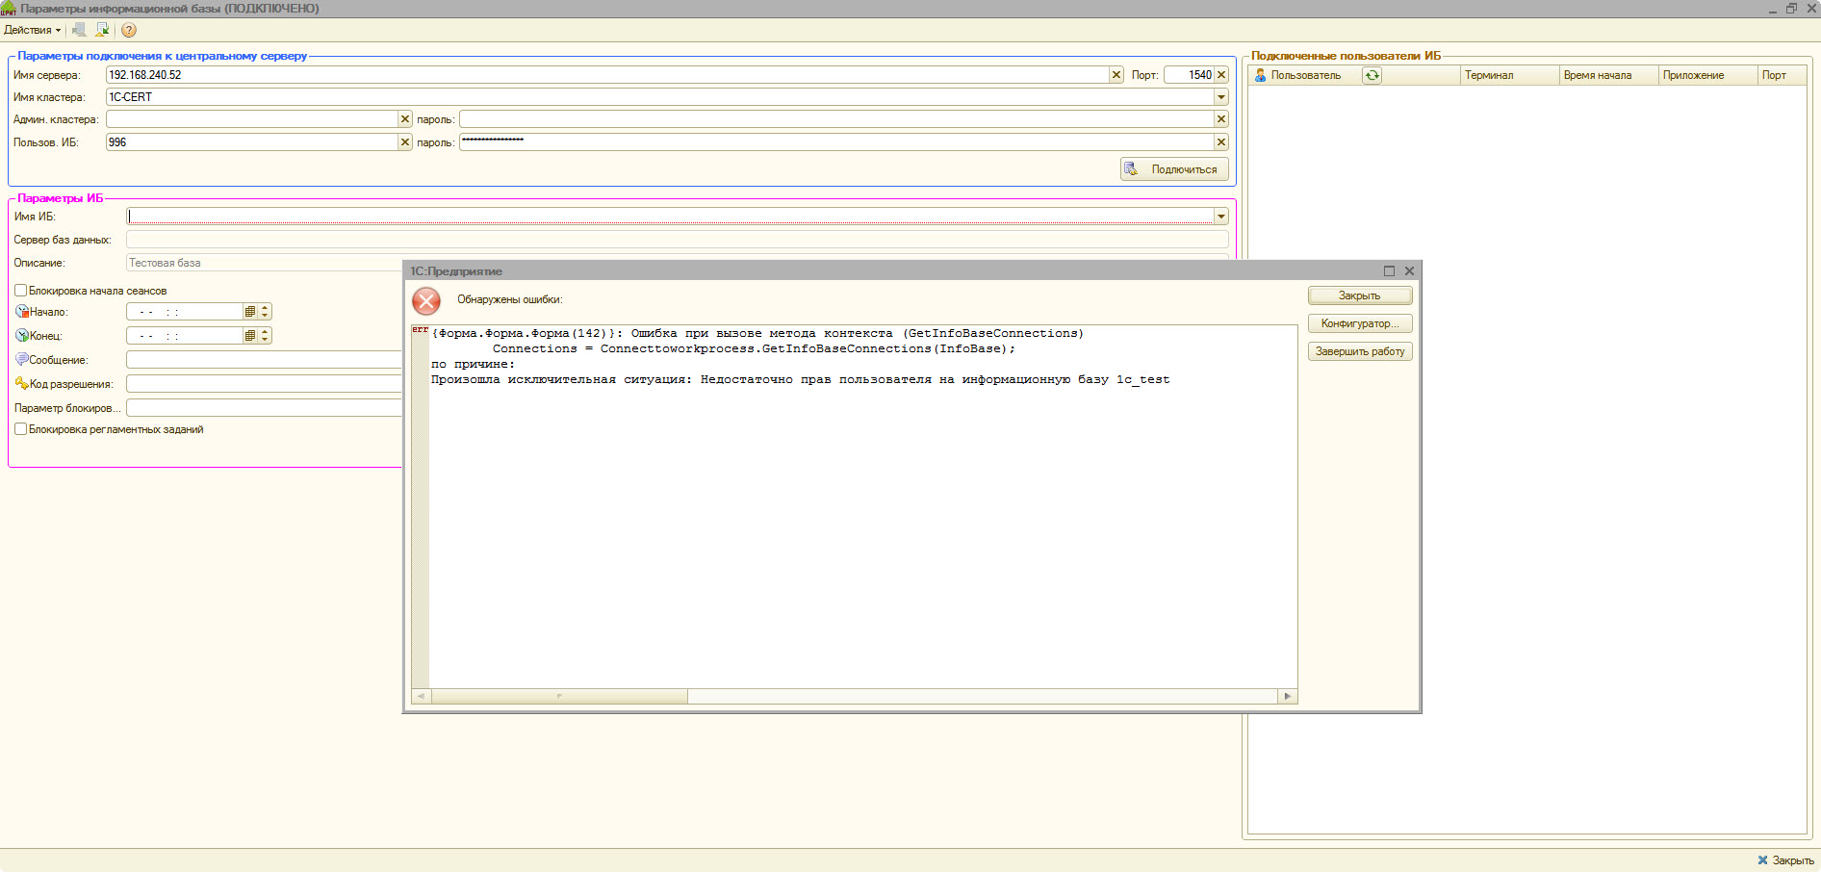Clear the cluster admin пароль field with X

1221,119
